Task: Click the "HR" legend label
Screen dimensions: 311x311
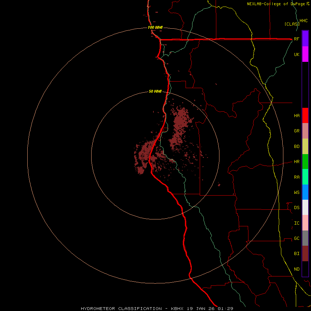Action: (x=297, y=162)
